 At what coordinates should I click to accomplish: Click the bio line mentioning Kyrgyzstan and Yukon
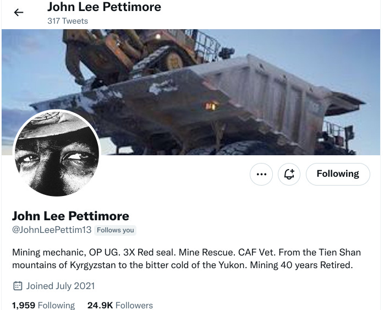coord(183,265)
